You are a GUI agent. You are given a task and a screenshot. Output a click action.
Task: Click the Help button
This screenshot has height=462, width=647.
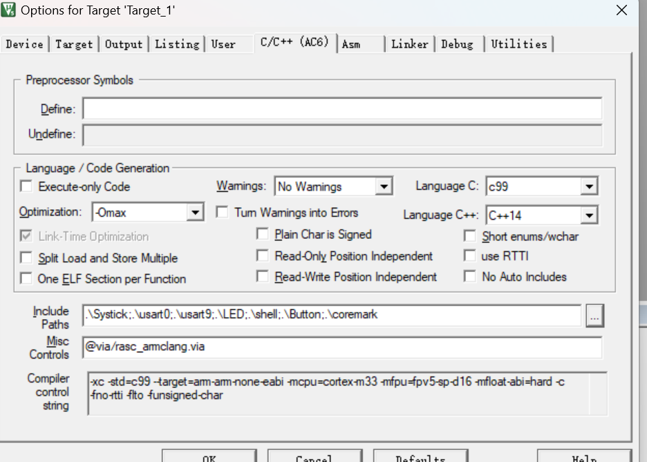[584, 456]
